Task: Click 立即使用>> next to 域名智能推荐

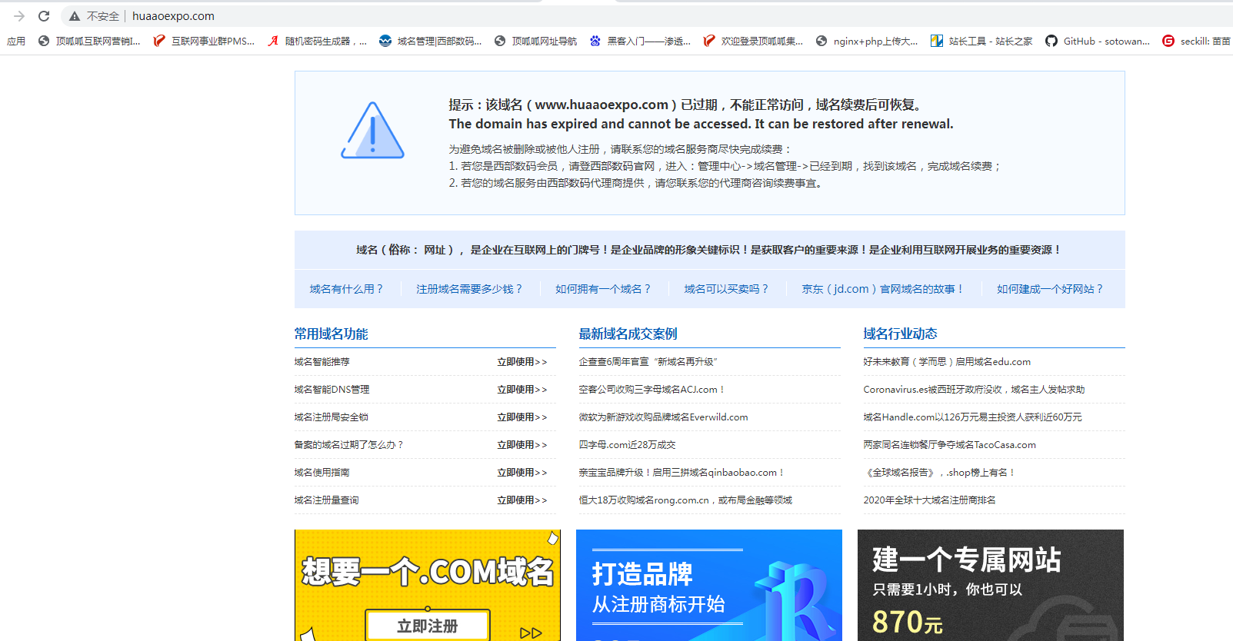Action: (x=522, y=362)
